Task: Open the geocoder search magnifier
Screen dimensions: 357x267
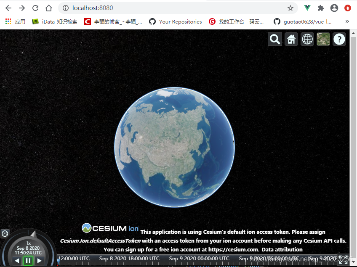Action: tap(274, 39)
